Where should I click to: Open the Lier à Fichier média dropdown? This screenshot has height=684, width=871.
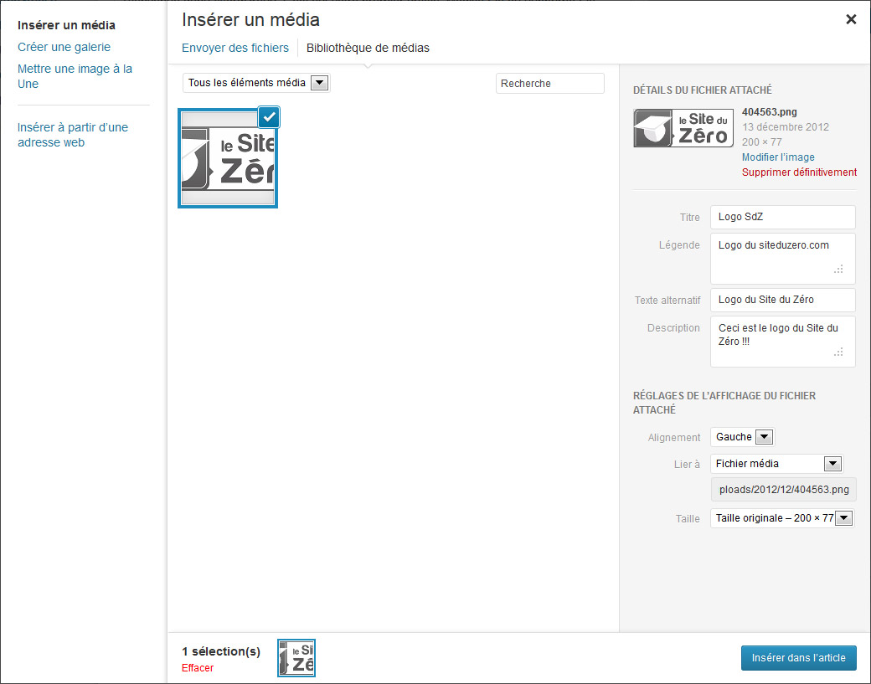pos(776,464)
